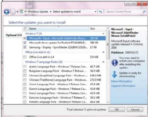The width and height of the screenshot is (148, 117).
Task: Select the Office Live add-in 1.4 text
Action: tap(41, 57)
